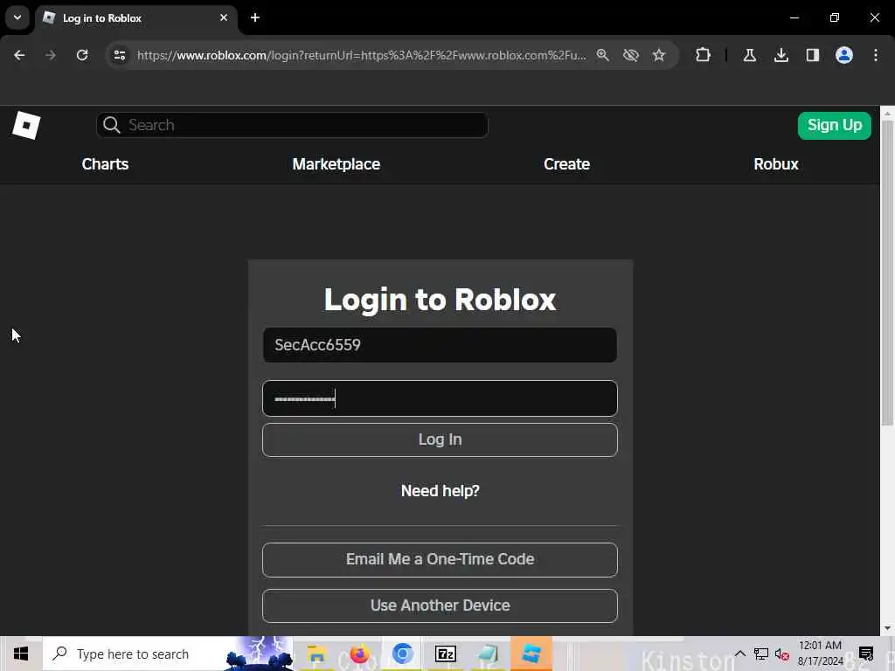Click the muted volume tray icon
The height and width of the screenshot is (671, 895).
coord(782,654)
